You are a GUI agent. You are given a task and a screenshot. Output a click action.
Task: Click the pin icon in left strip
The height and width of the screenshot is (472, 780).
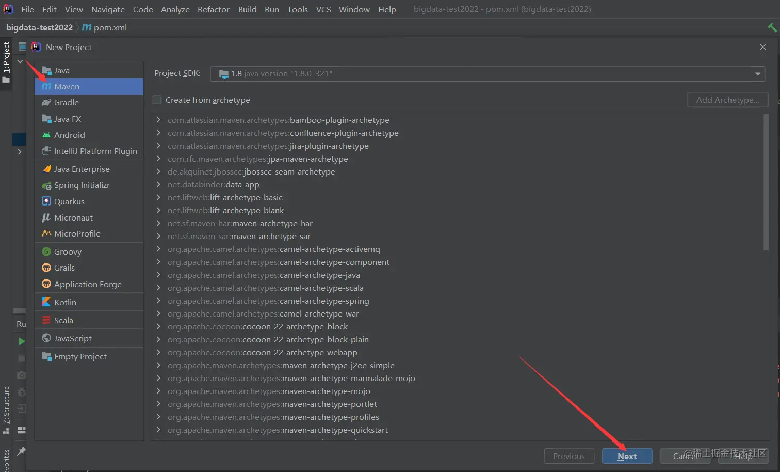pyautogui.click(x=21, y=451)
